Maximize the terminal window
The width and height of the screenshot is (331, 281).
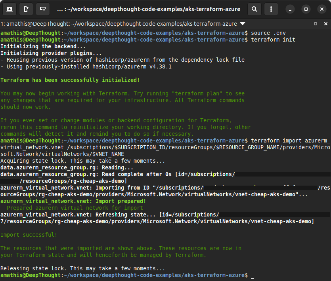coord(306,9)
